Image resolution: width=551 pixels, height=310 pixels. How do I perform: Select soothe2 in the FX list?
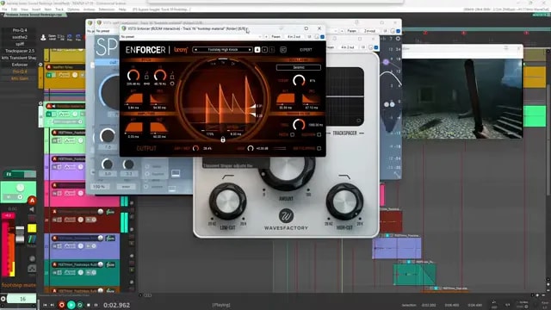click(x=20, y=37)
